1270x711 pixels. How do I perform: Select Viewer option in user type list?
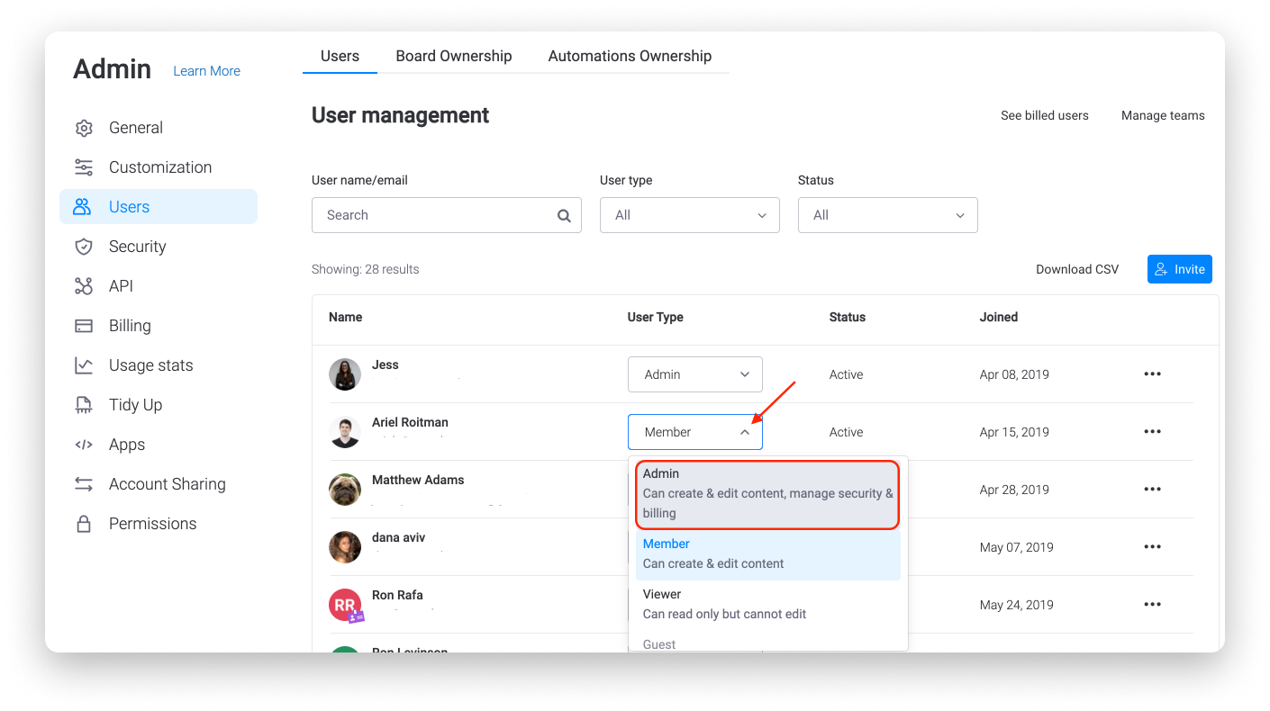click(768, 604)
